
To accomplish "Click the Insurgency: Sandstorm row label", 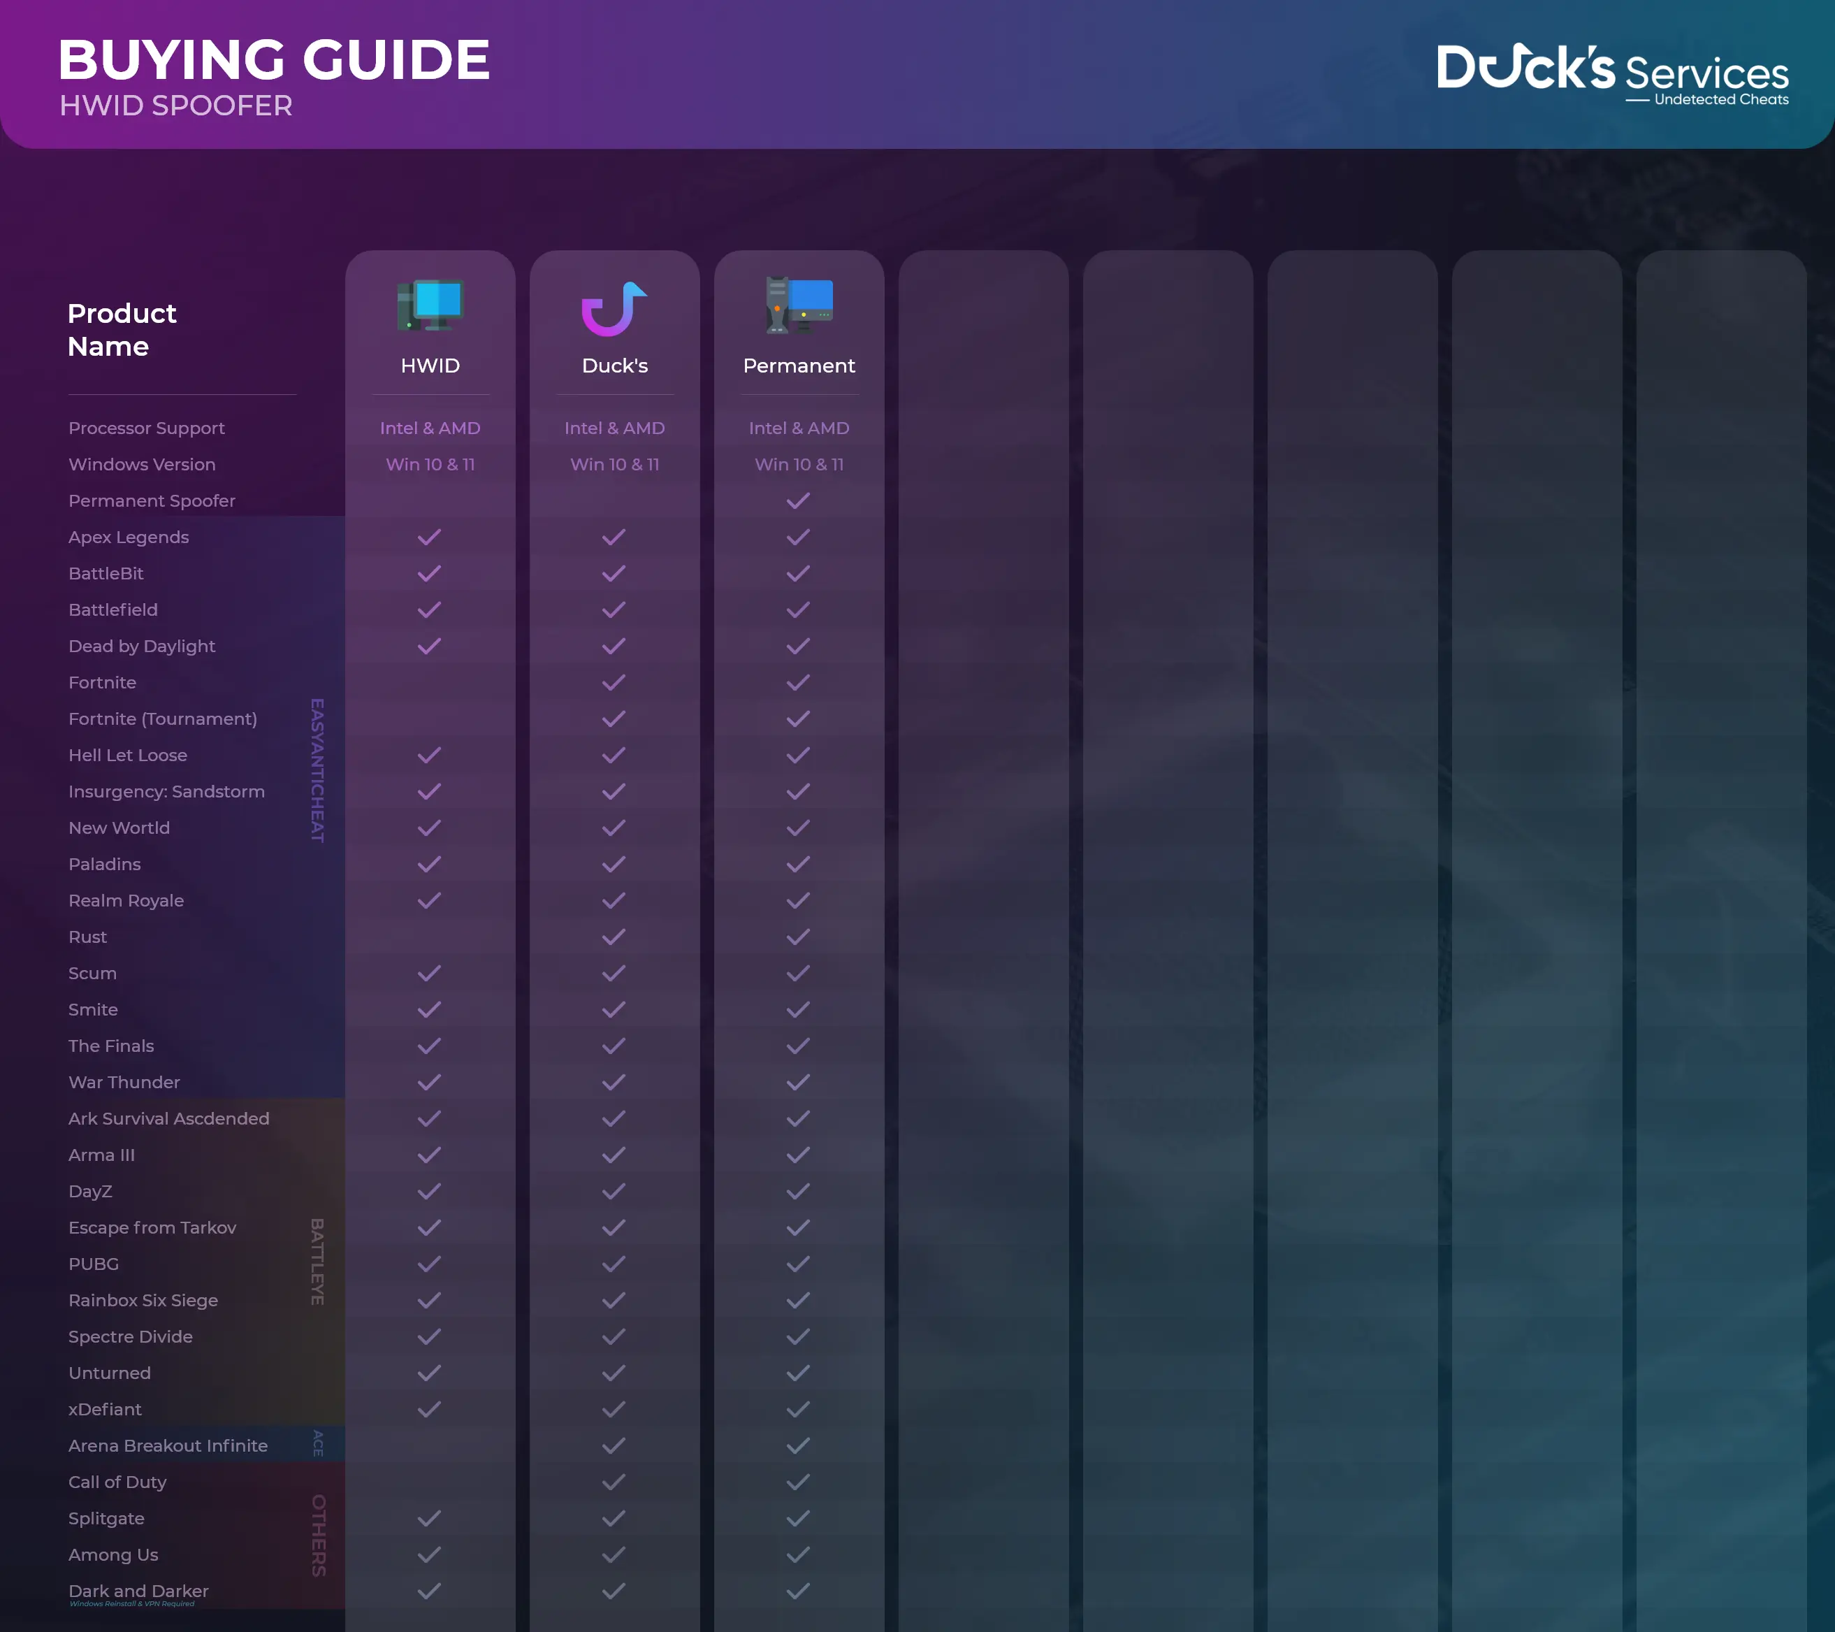I will tap(166, 791).
